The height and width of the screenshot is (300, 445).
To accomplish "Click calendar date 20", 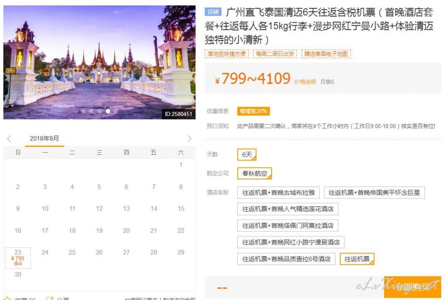I will (x=126, y=230).
